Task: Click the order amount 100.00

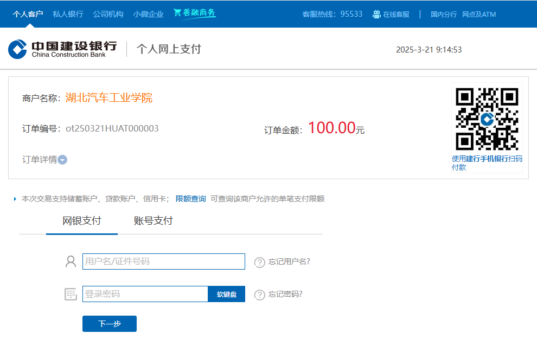Action: coord(331,128)
